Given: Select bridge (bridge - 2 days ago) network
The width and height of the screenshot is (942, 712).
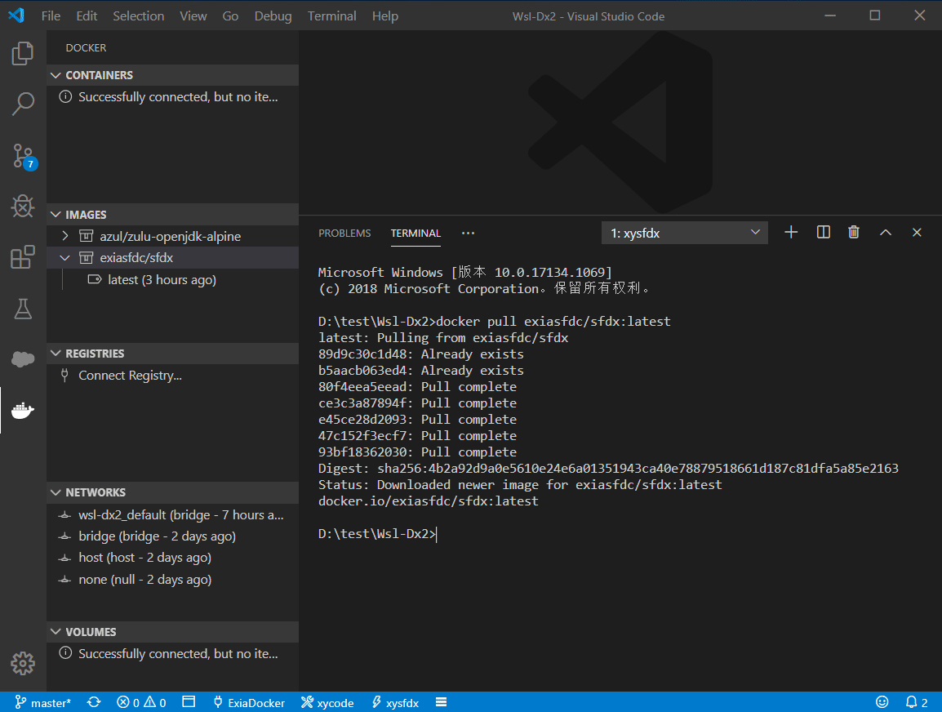Looking at the screenshot, I should pos(172,536).
